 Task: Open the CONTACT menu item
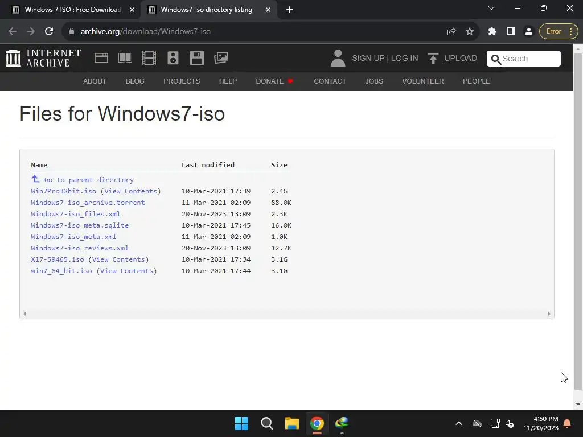(x=330, y=81)
